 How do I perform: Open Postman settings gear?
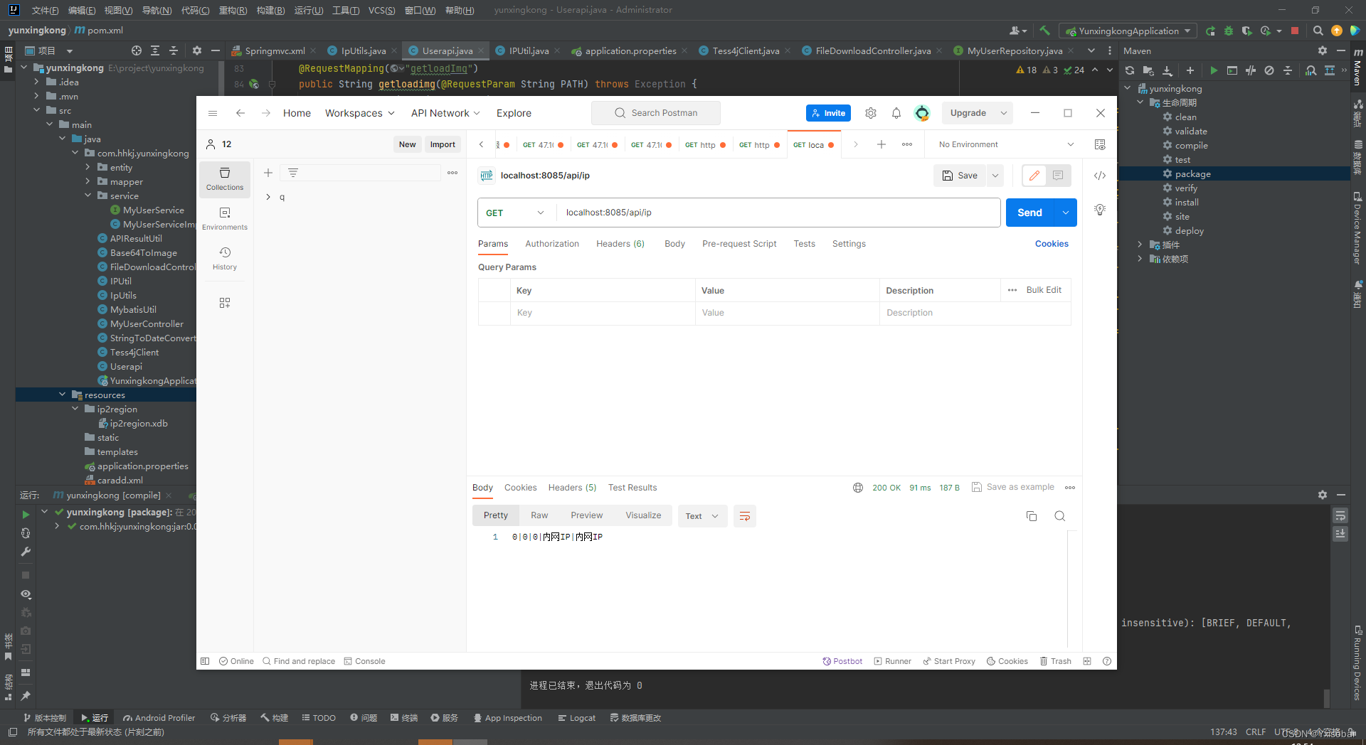(870, 113)
